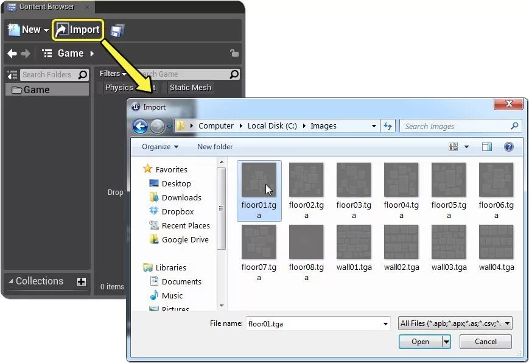Open the New asset dropdown
The image size is (529, 363).
[x=29, y=30]
